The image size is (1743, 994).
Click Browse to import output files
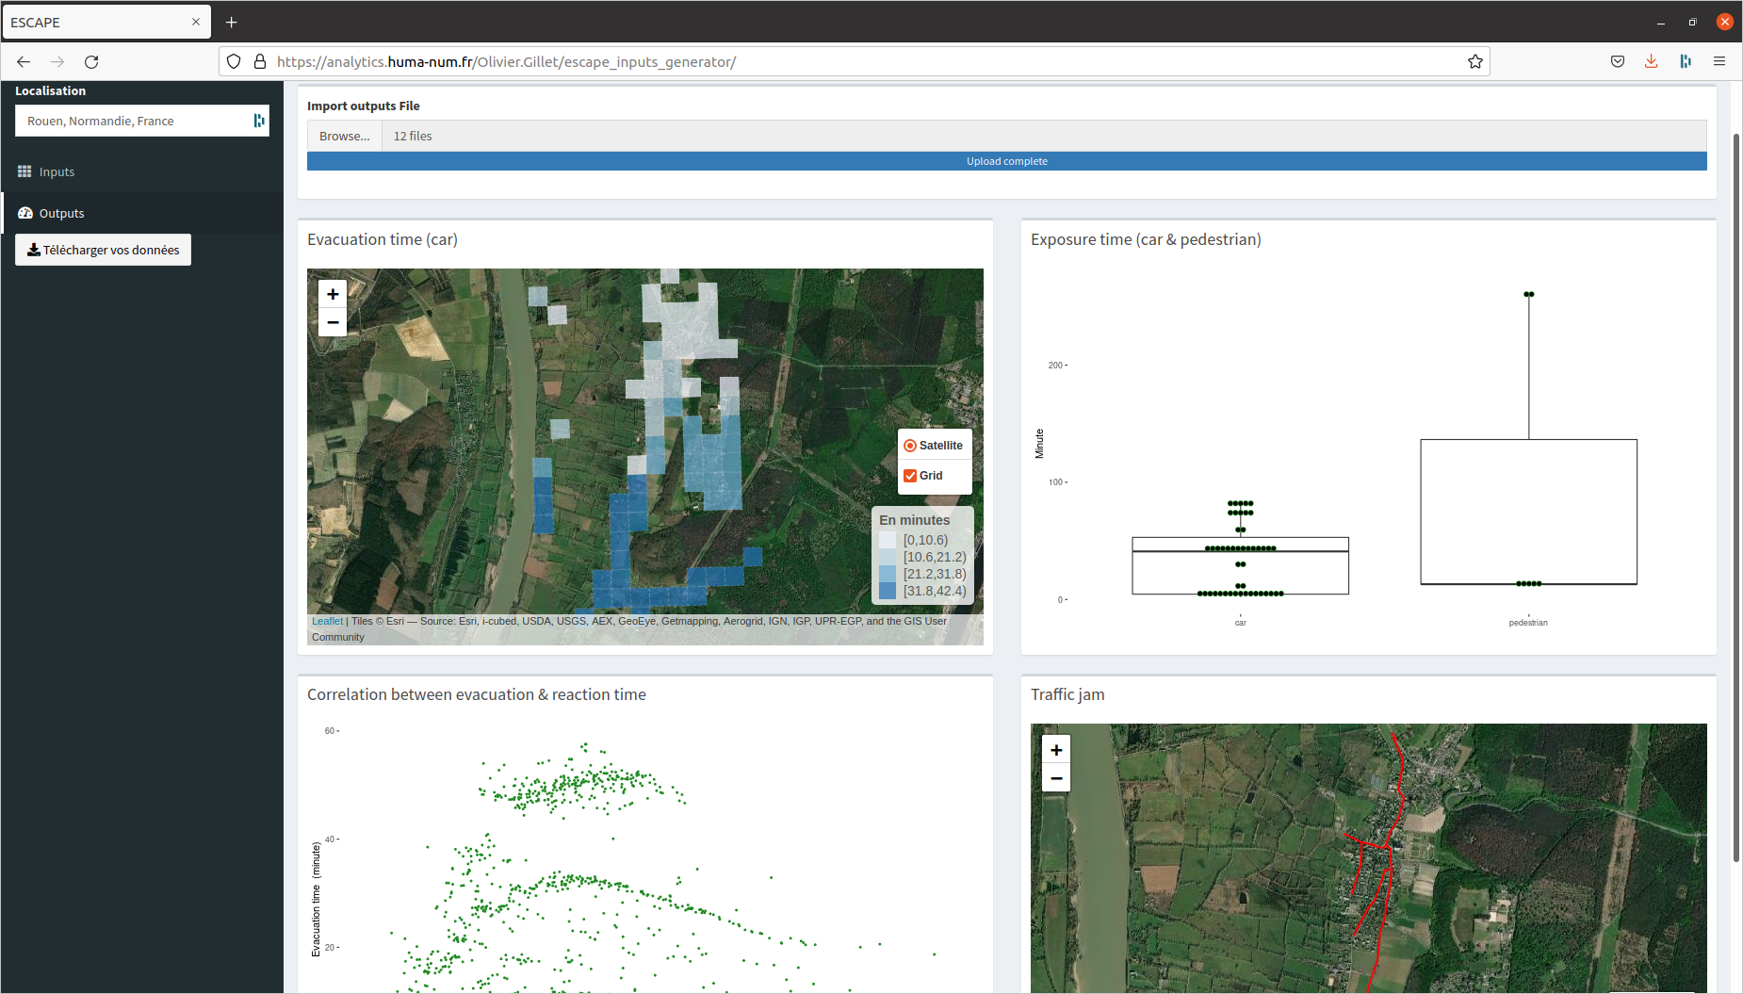344,136
